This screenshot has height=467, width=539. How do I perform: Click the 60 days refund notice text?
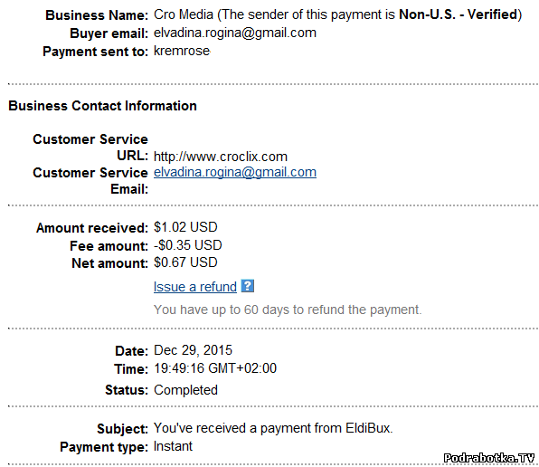(288, 310)
